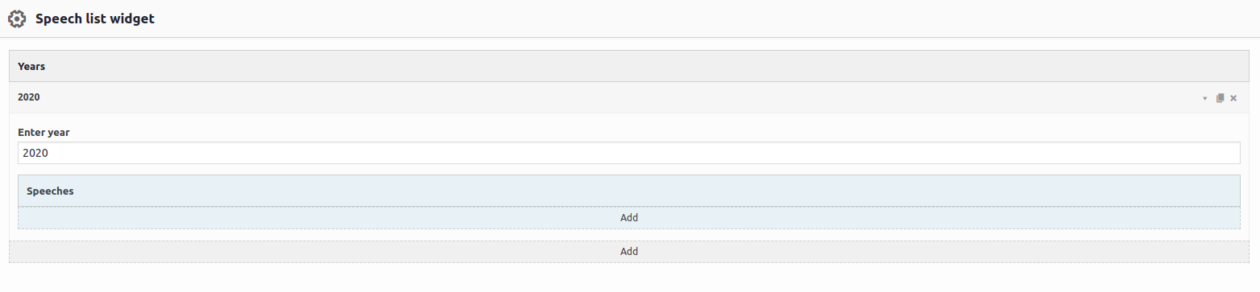Click the X icon in 2020 row
The width and height of the screenshot is (1260, 292).
(1233, 98)
